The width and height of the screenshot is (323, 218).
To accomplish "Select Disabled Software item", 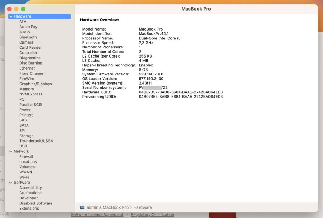I will (35, 203).
